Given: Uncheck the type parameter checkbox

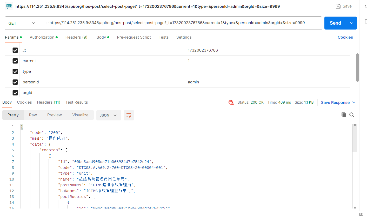Looking at the screenshot, I should pos(15,71).
